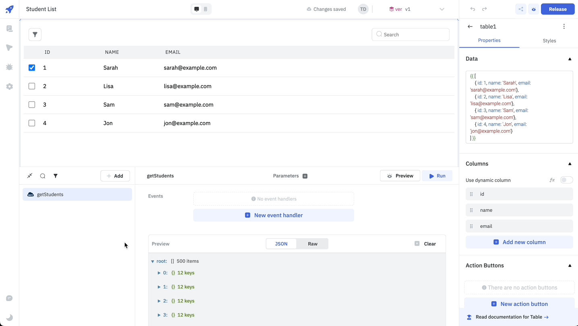
Task: Collapse the query panel with arrows icon
Action: tap(30, 176)
